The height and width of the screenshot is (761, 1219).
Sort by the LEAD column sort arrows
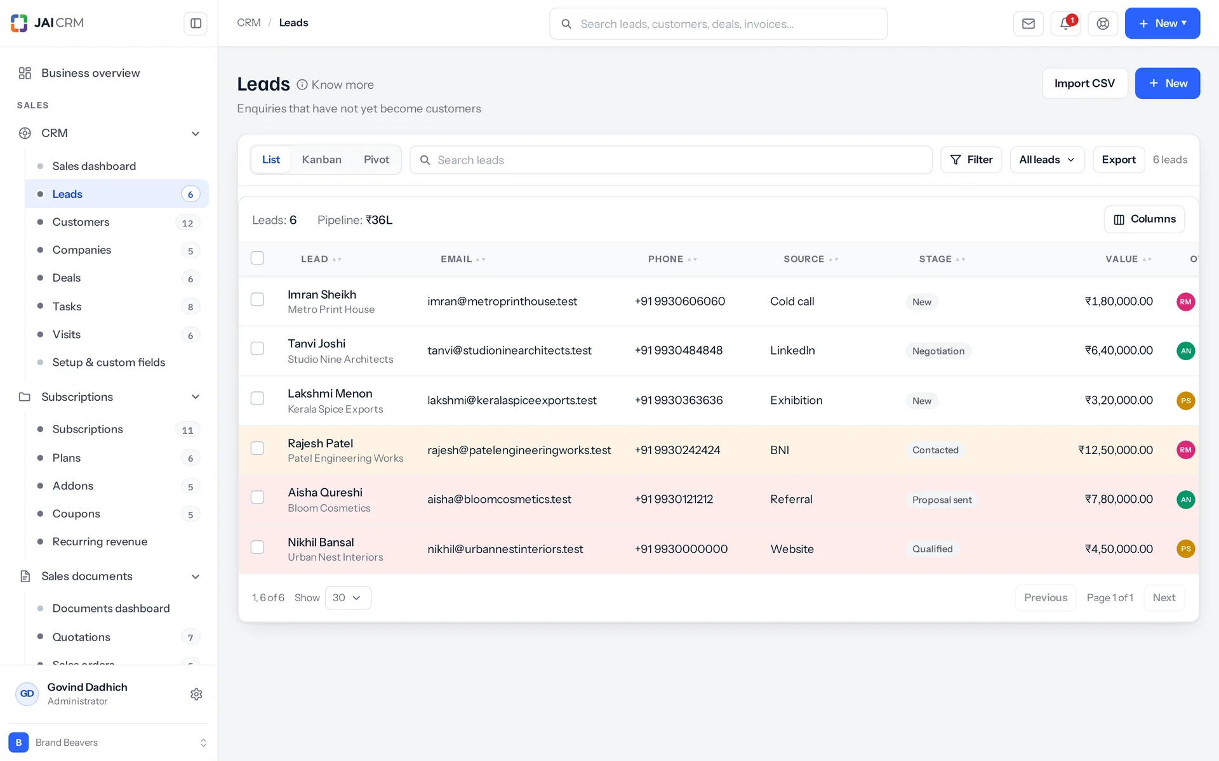click(337, 259)
